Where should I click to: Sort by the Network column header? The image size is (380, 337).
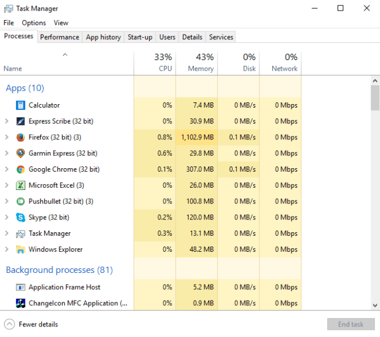280,64
